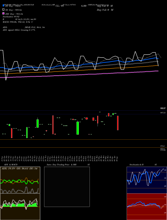Click the '31.29' label in RSI panel

(162, 207)
